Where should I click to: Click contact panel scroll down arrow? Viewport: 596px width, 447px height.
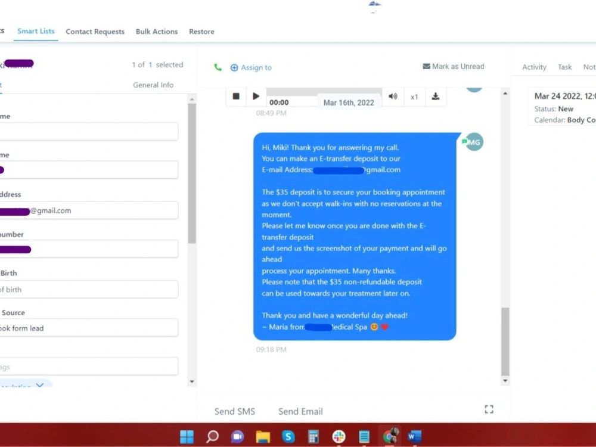tap(192, 381)
